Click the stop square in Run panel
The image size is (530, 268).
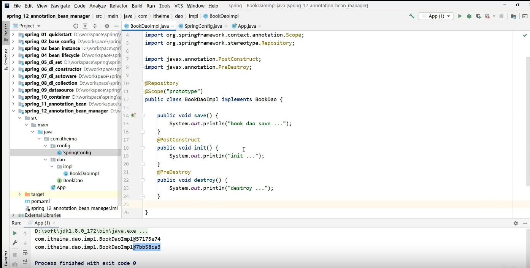pyautogui.click(x=15, y=255)
